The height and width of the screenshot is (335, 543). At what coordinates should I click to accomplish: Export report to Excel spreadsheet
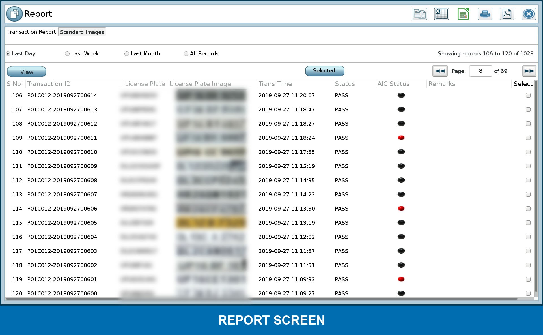pos(441,14)
